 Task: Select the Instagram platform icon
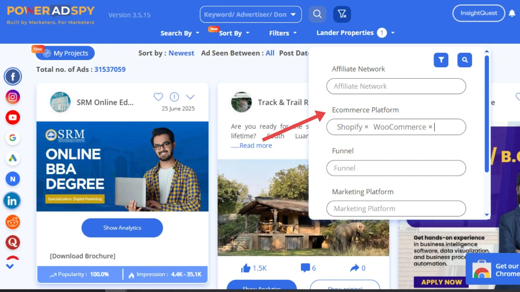[x=13, y=97]
